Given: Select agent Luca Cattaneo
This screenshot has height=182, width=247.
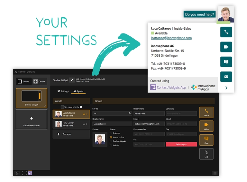Looking at the screenshot, I should (71, 114).
